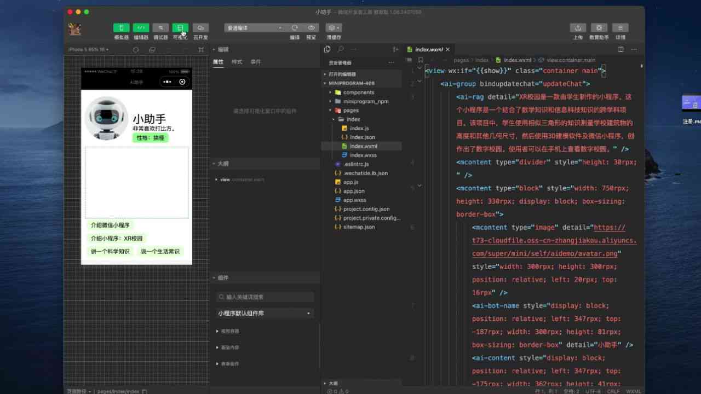Click the simulator expand icon at the toolbar's right end
701x394 pixels.
(x=201, y=50)
